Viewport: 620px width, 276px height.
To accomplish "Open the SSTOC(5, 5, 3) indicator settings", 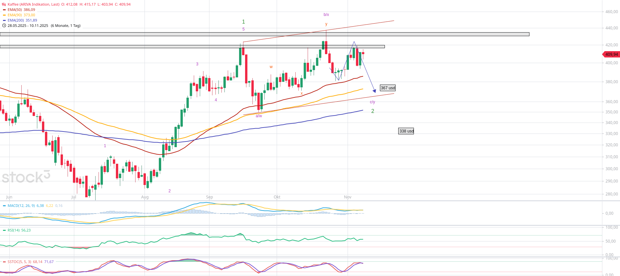I will click(20, 262).
